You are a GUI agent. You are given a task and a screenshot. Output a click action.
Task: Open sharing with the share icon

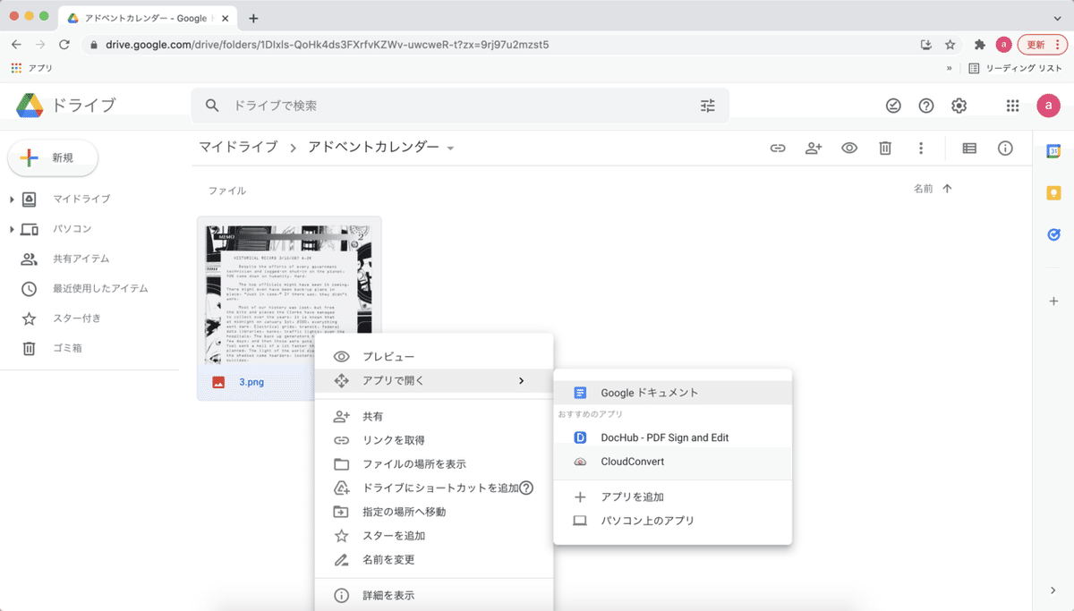(814, 148)
